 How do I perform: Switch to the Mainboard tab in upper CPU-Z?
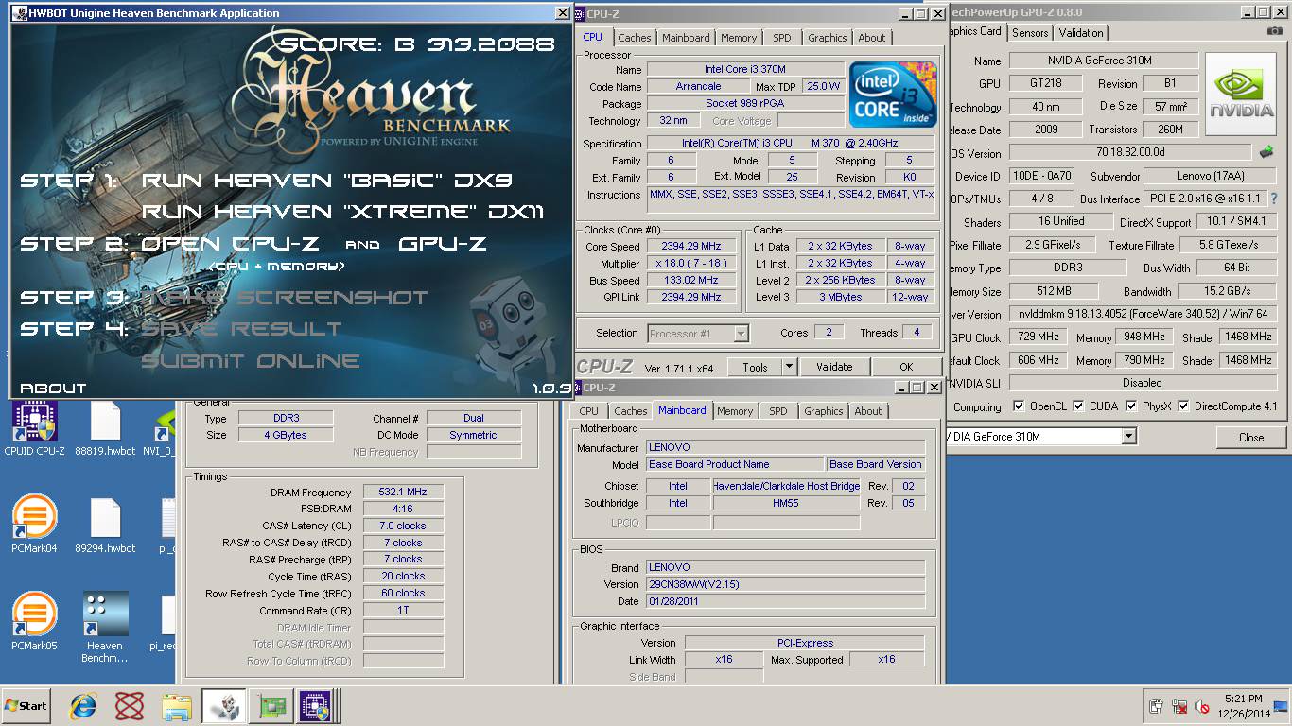[x=686, y=38]
